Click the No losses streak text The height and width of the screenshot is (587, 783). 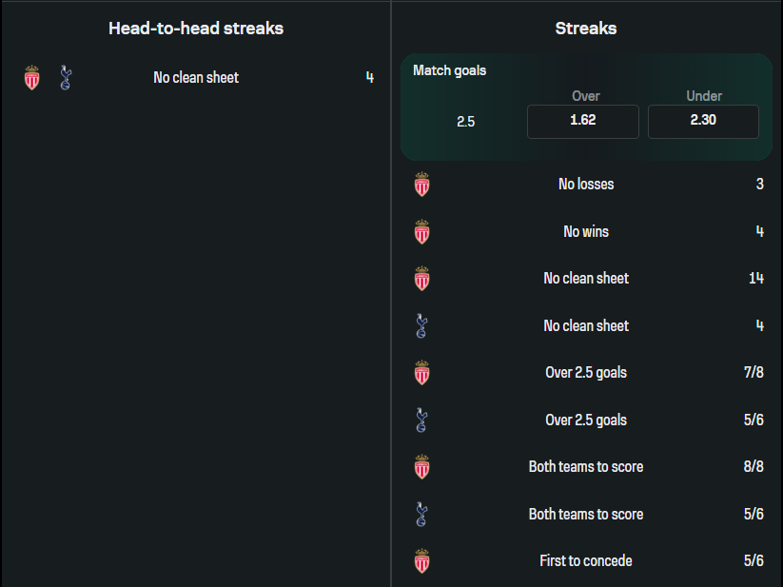point(586,185)
